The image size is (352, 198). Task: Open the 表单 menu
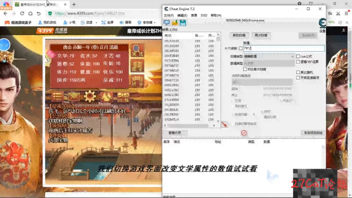tap(194, 15)
